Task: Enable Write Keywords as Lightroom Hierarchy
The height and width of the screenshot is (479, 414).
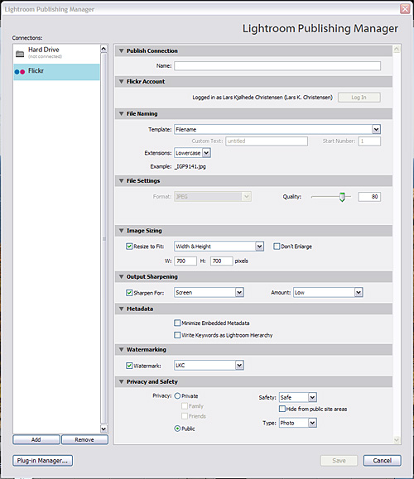Action: click(177, 335)
